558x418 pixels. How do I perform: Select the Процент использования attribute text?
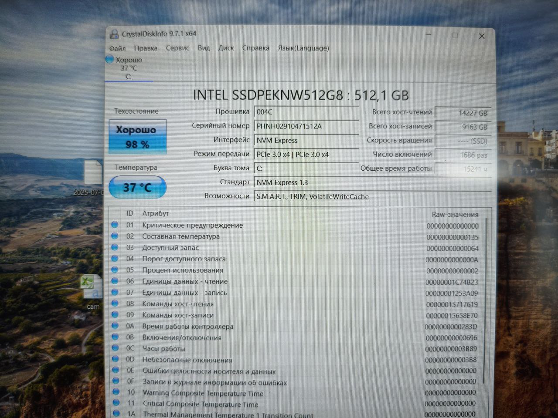click(183, 270)
